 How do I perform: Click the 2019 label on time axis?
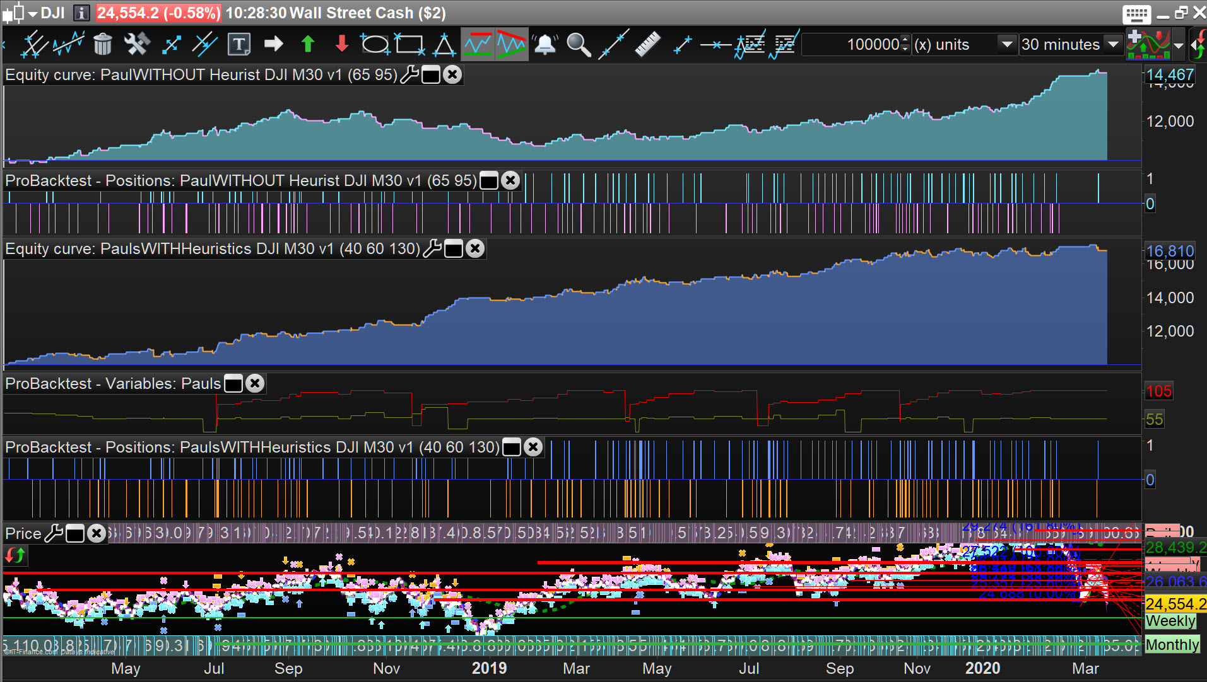489,668
